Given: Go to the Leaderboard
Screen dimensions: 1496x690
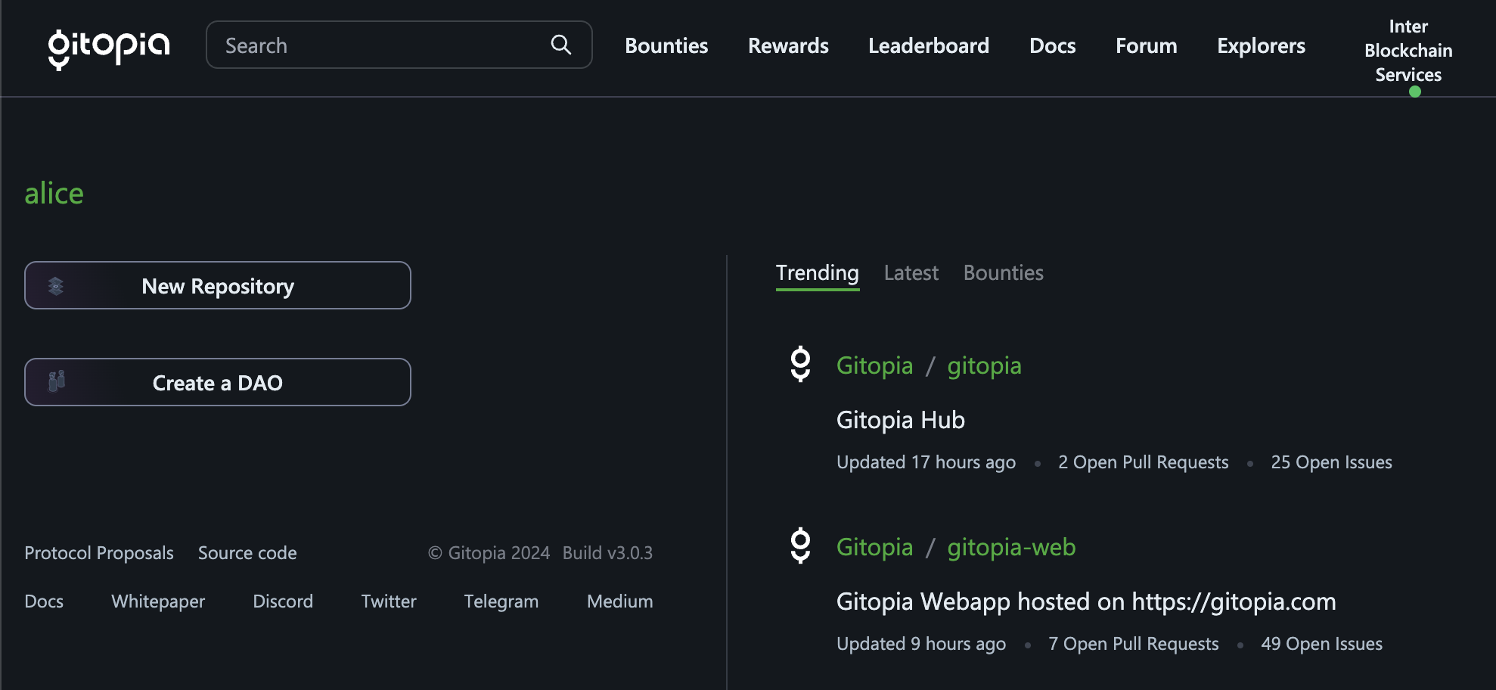Looking at the screenshot, I should pyautogui.click(x=929, y=45).
